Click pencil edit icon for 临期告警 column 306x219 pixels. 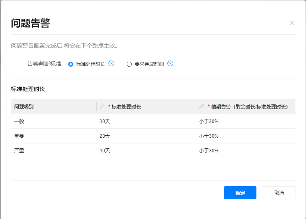click(202, 106)
